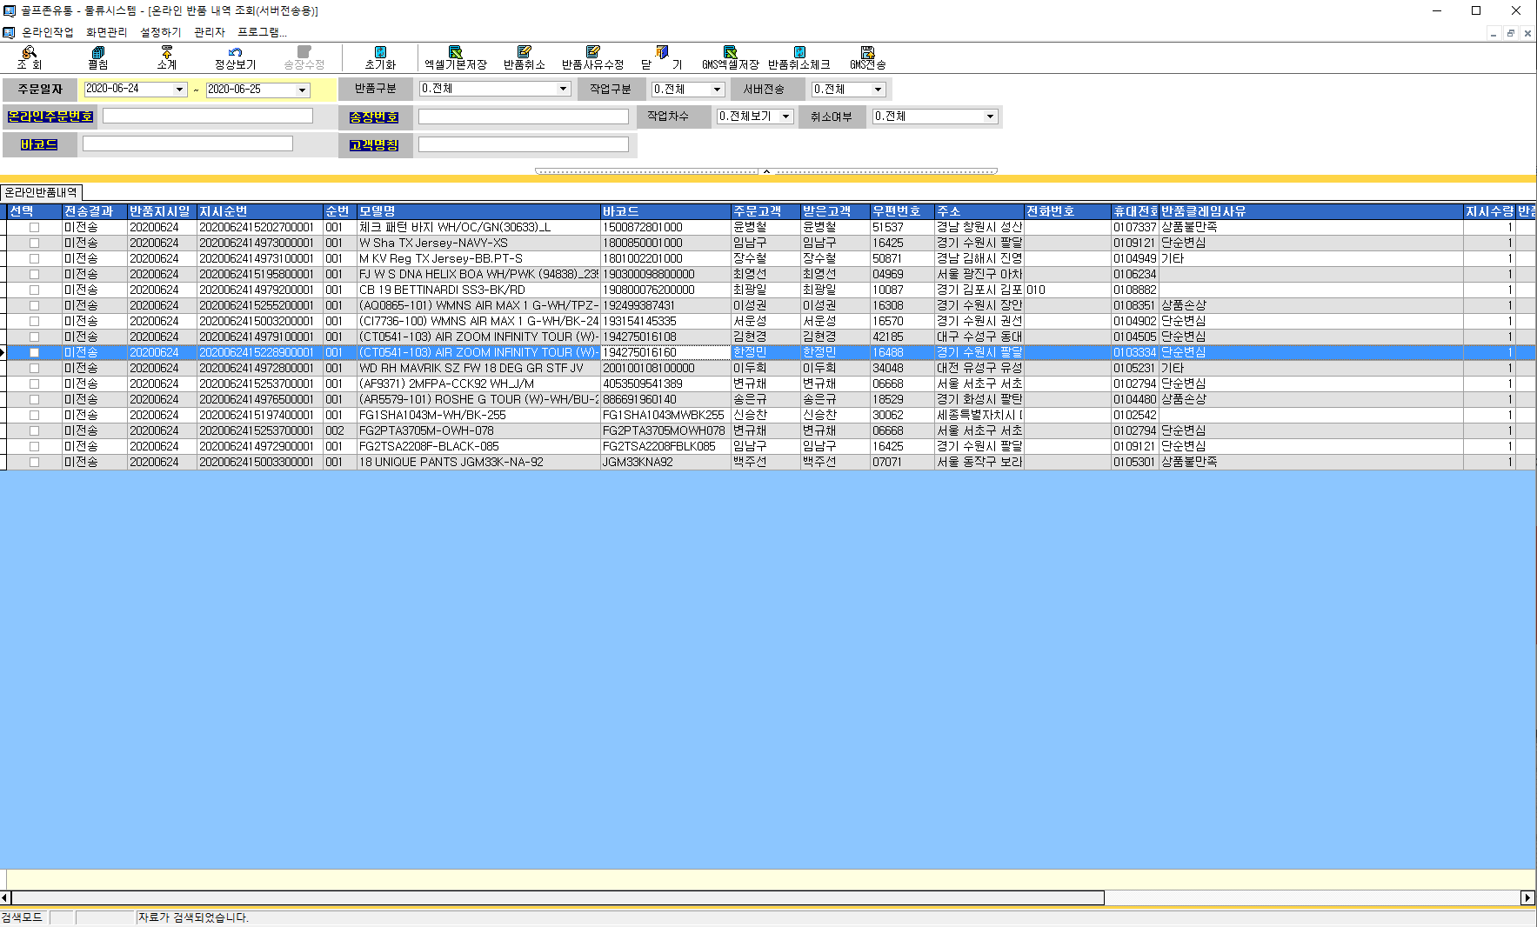Click the 온라인주문번호 label button
The image size is (1537, 927).
click(50, 117)
